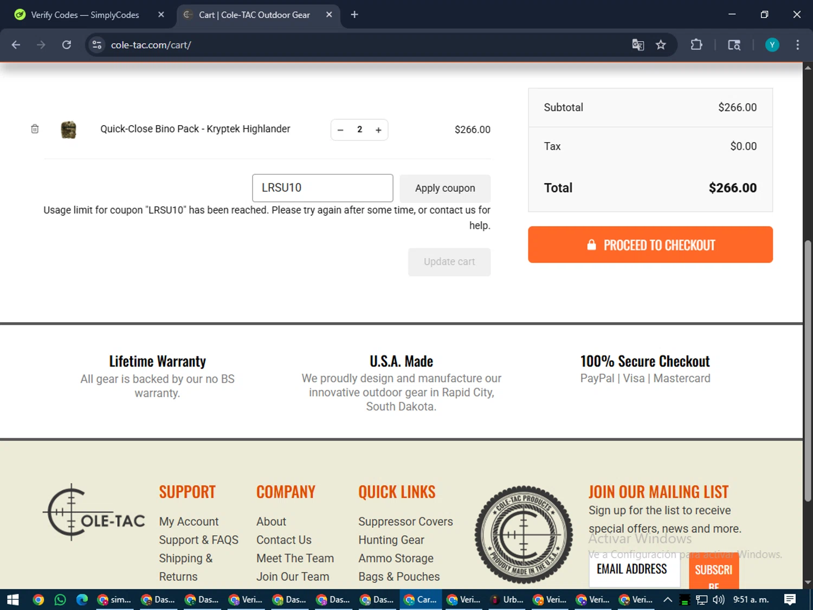Image resolution: width=813 pixels, height=610 pixels.
Task: Open Support & FAQS in footer
Action: [198, 540]
